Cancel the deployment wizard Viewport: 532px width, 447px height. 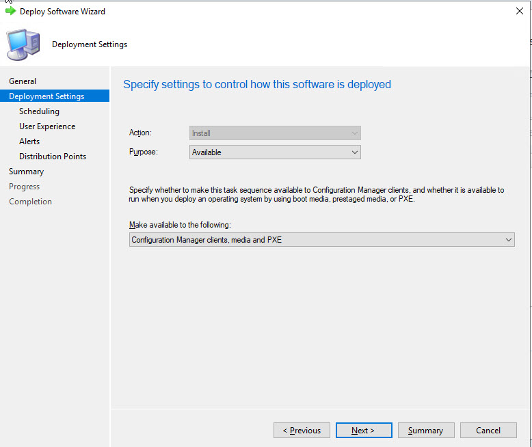[488, 431]
